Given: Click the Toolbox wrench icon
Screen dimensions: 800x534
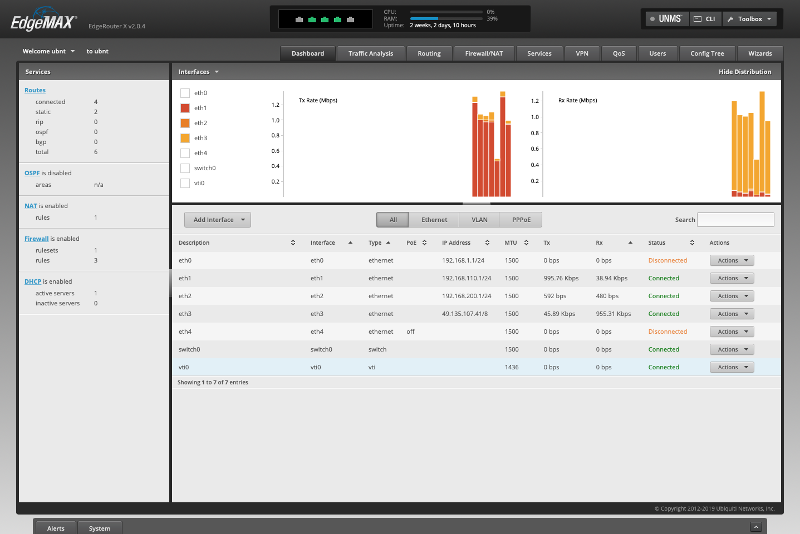Looking at the screenshot, I should point(730,19).
